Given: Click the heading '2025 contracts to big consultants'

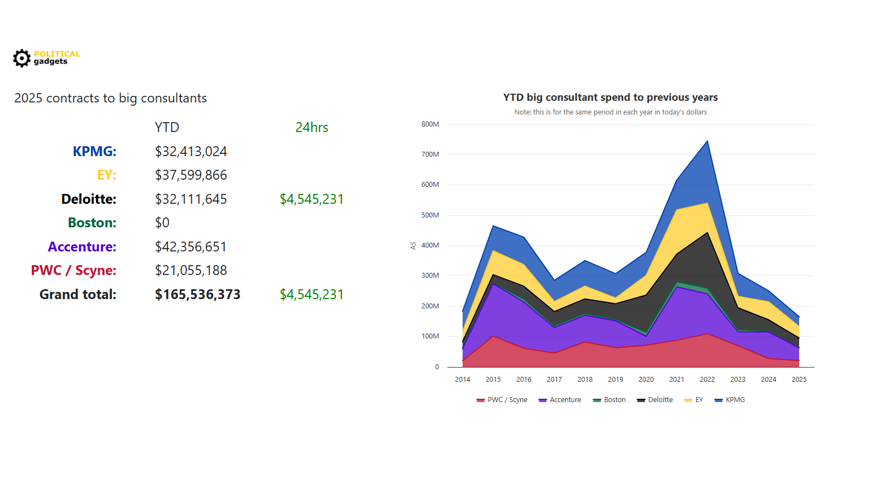Looking at the screenshot, I should [111, 98].
